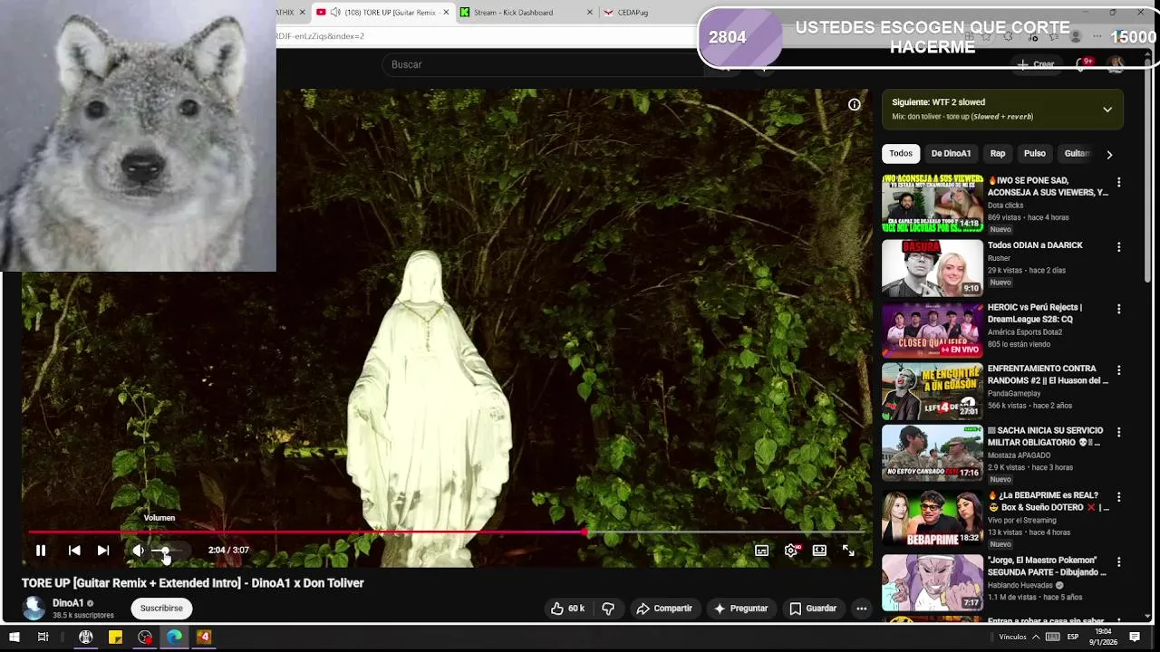Click the Buscar search field
1160x652 pixels.
(544, 64)
